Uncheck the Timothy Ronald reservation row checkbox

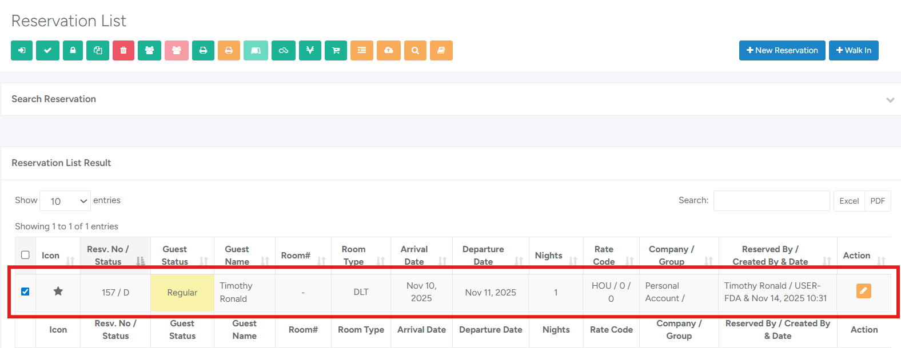pos(25,292)
